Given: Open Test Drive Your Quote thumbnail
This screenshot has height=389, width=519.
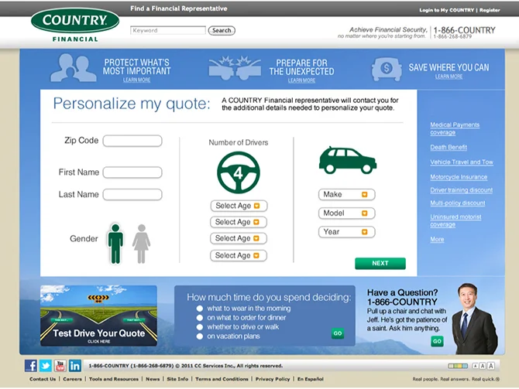Looking at the screenshot, I should click(x=98, y=316).
